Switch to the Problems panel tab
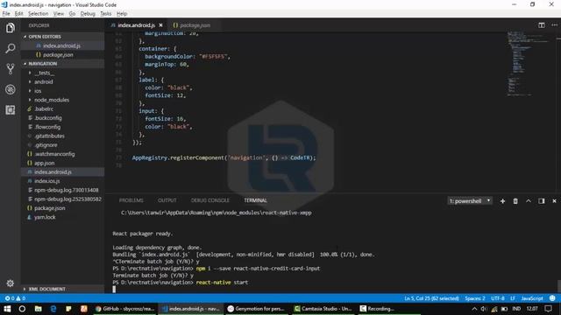The height and width of the screenshot is (315, 561). (131, 200)
